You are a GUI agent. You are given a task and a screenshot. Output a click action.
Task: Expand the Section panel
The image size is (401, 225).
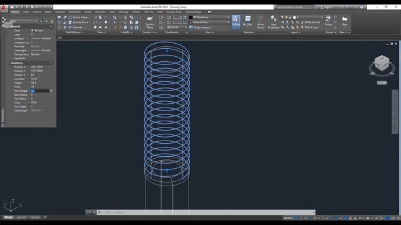tap(148, 32)
